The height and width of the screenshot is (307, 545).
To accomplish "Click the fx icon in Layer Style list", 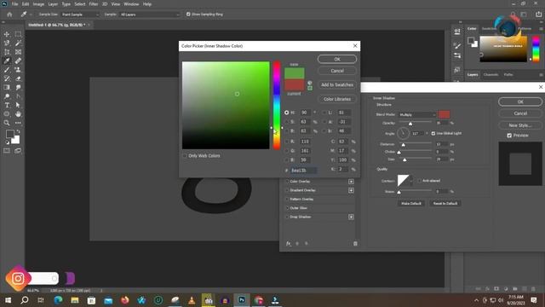I will point(288,244).
